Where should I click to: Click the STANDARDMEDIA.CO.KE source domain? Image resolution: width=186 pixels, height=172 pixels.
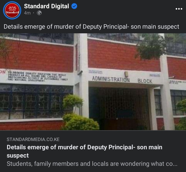[33, 139]
